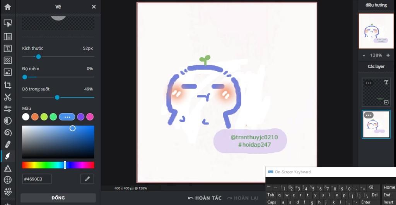
Task: Click HOÀN LẠI to redo
Action: coord(243,198)
